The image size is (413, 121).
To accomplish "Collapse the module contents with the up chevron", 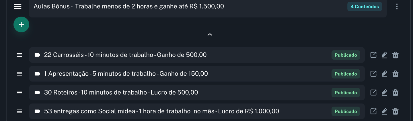I will (210, 34).
